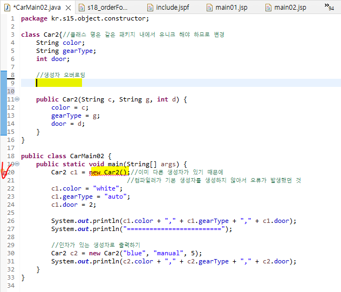The width and height of the screenshot is (341, 292).
Task: Close the CarMain02.java tab
Action: coord(69,8)
